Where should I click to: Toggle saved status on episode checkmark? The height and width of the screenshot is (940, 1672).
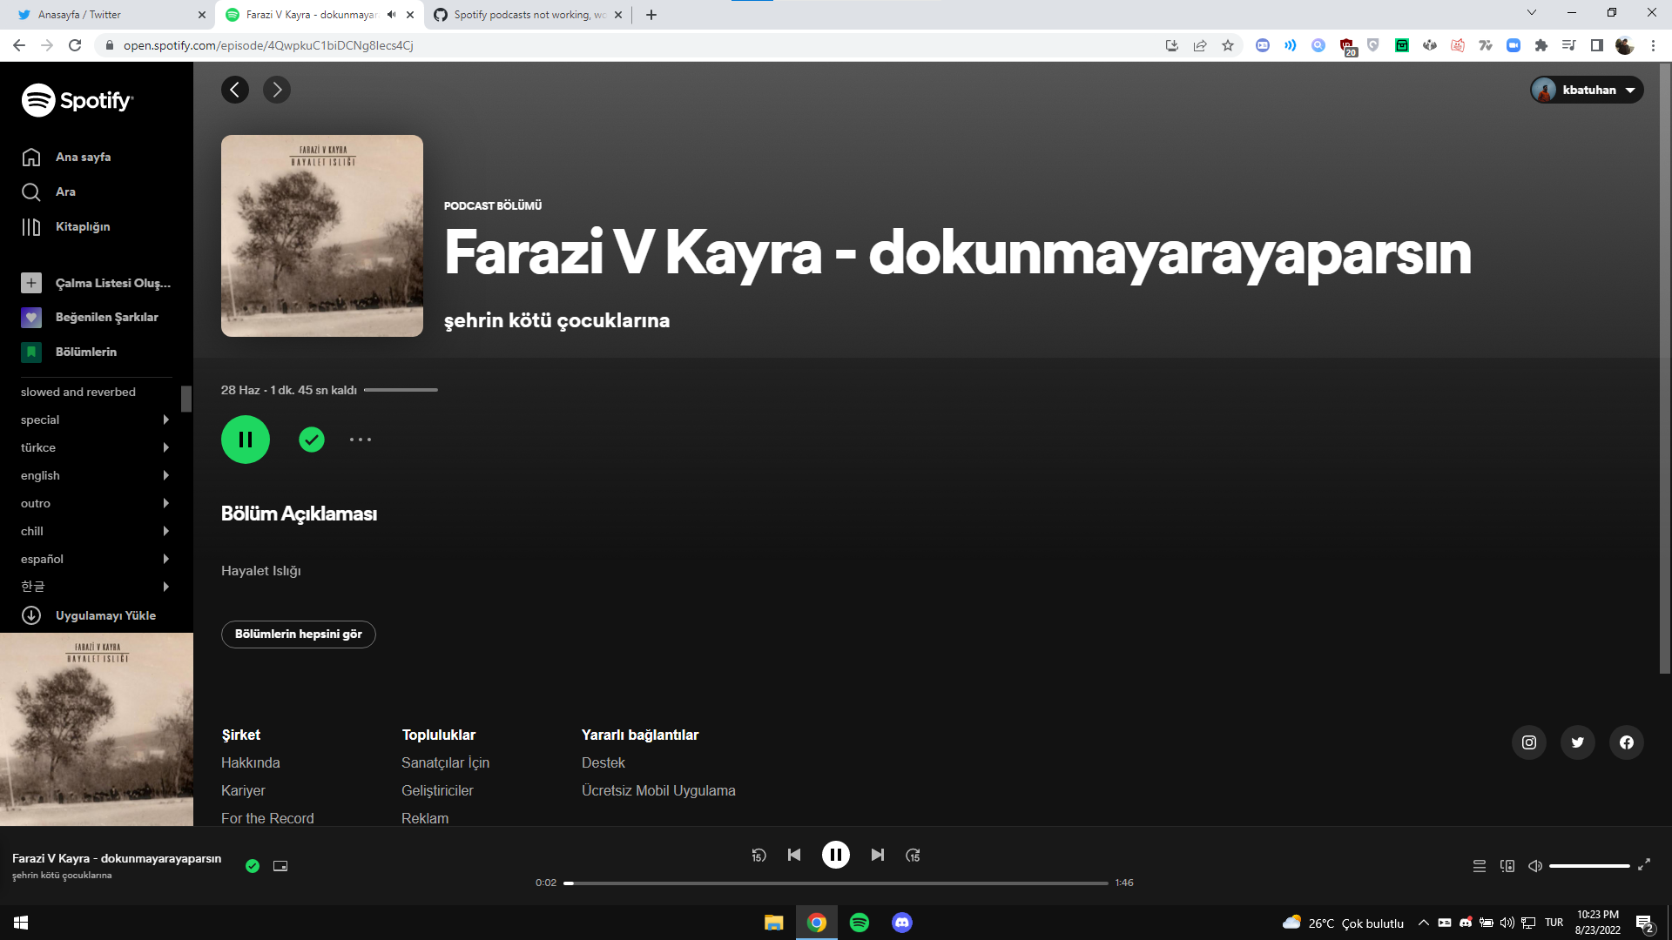(311, 440)
